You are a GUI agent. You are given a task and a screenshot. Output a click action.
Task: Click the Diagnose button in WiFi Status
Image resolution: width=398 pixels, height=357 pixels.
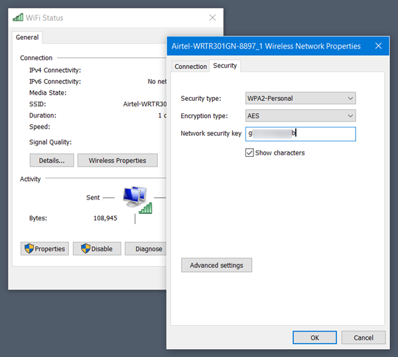[146, 249]
